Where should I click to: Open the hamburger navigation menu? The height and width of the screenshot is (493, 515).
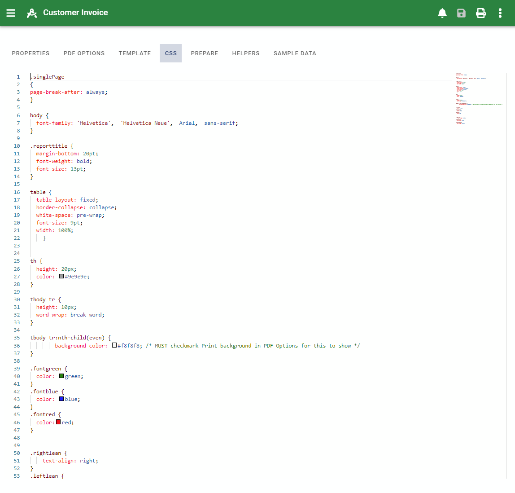click(11, 13)
